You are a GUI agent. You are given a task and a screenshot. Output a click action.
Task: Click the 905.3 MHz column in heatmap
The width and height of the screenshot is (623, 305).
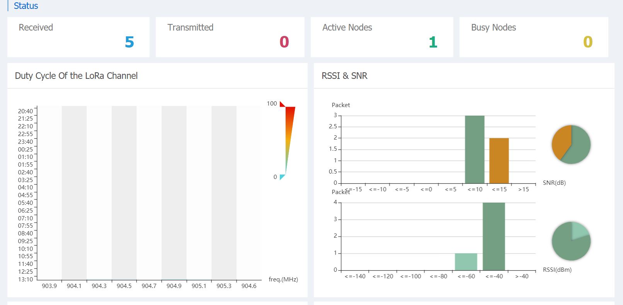pos(224,193)
